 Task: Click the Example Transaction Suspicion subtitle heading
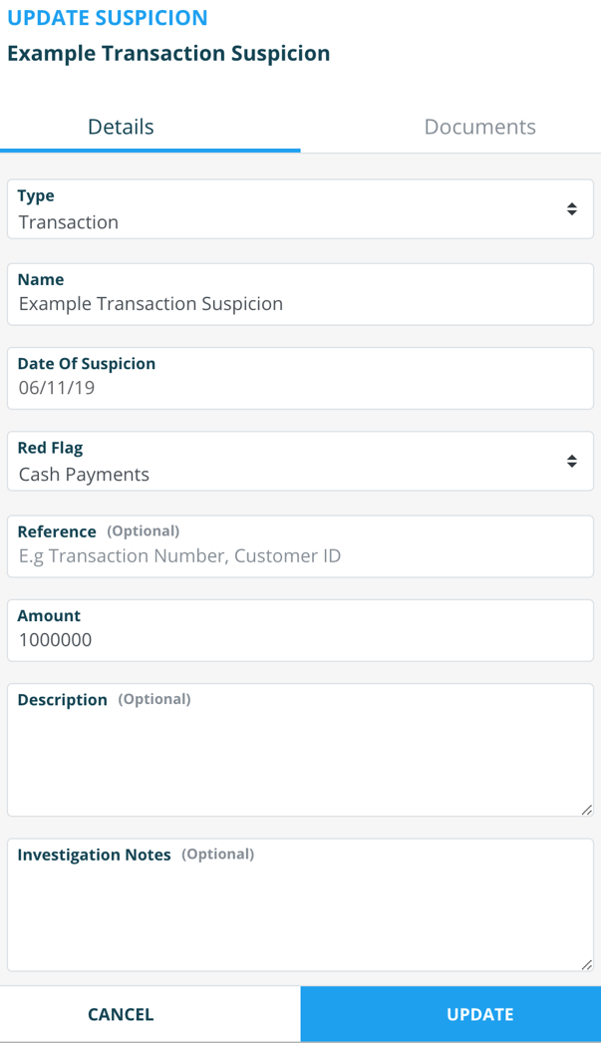coord(168,54)
